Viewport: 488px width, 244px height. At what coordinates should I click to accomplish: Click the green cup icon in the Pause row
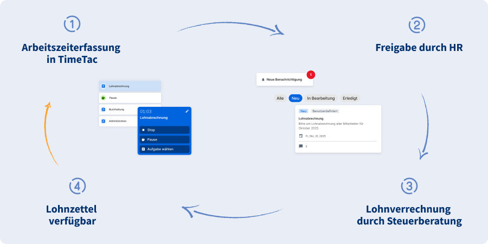104,98
